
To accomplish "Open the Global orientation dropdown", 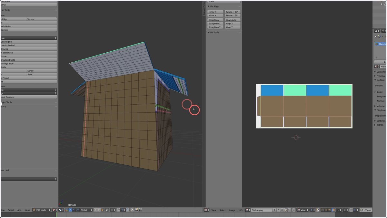I will pos(86,210).
